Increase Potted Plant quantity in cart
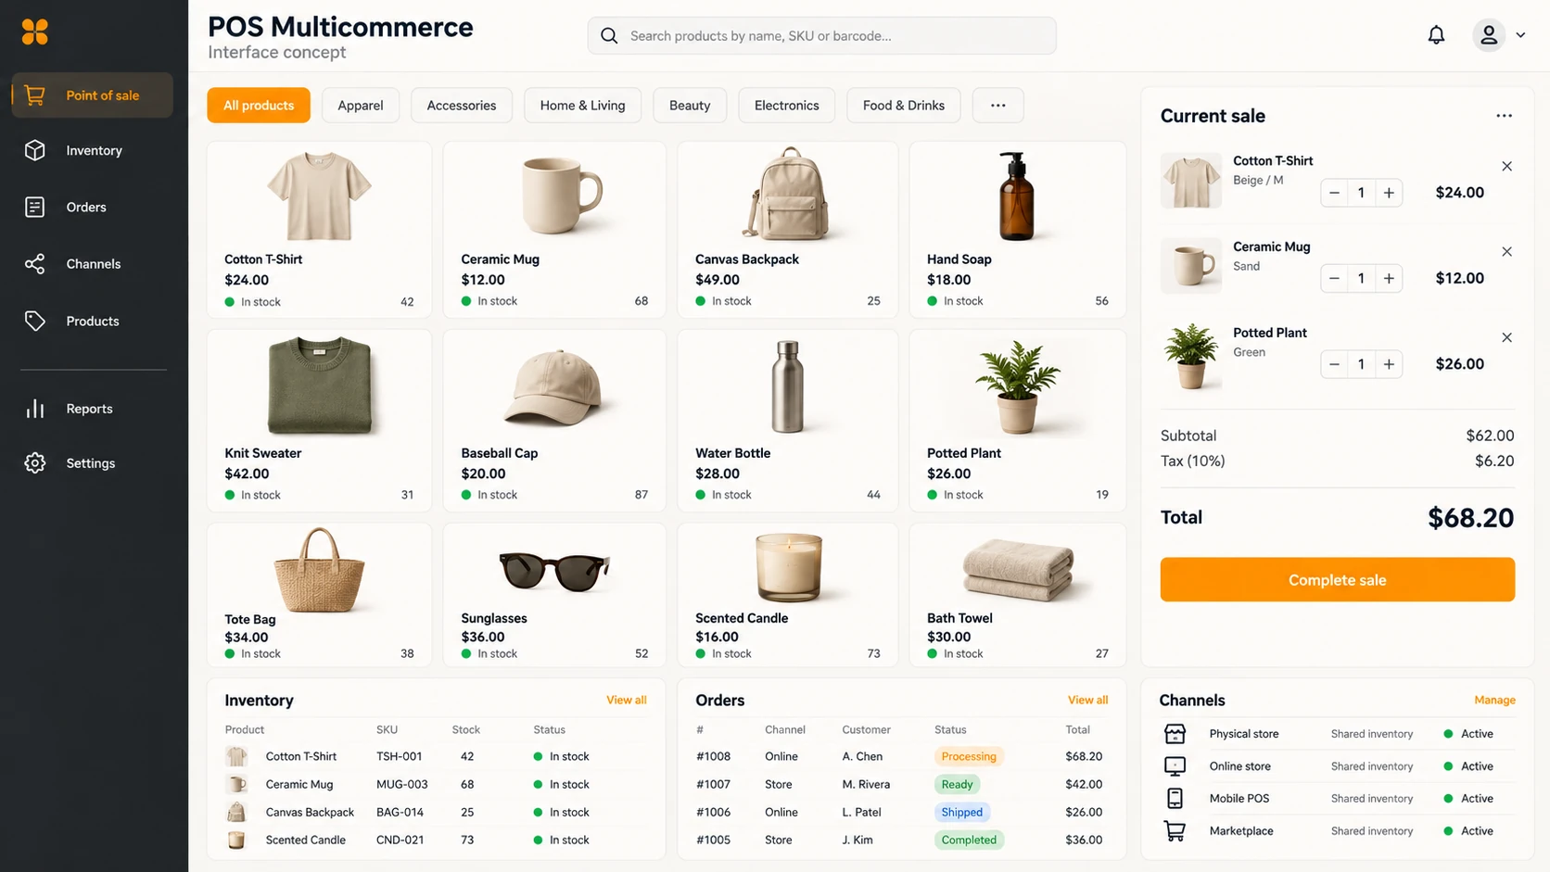 1389,364
